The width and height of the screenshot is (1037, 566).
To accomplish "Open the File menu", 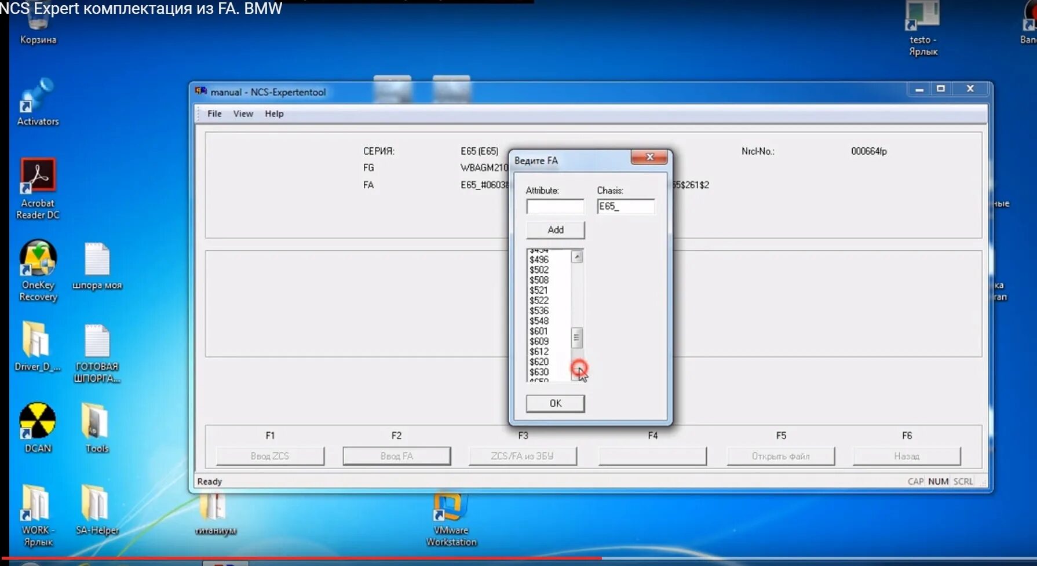I will [x=214, y=114].
